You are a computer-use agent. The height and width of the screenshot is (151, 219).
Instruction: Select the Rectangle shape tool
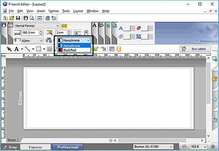point(39,49)
